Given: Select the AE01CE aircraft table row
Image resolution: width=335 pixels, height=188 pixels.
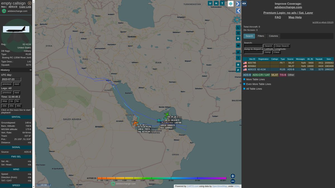Looking at the screenshot, I should tap(288, 69).
